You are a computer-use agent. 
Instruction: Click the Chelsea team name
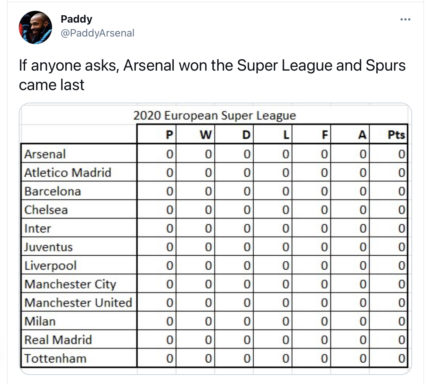tap(46, 210)
